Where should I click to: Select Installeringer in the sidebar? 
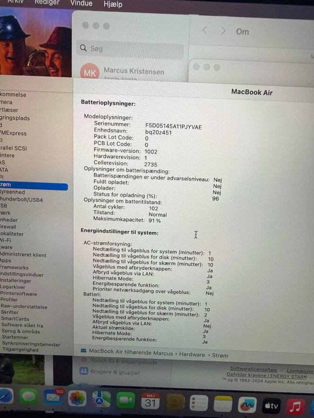15,281
